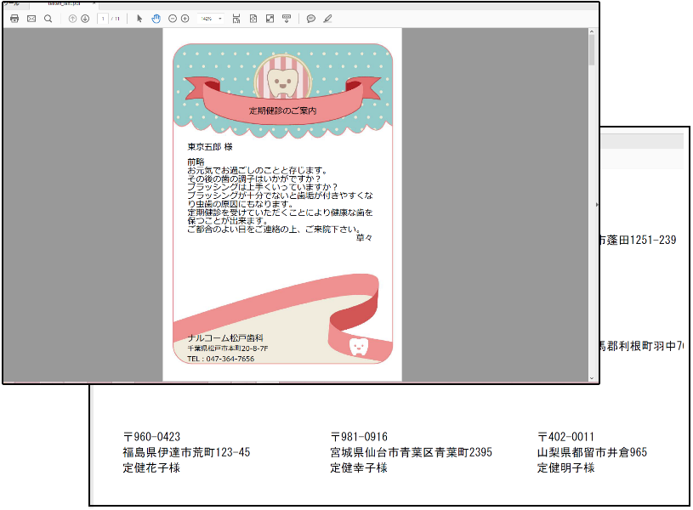The image size is (693, 510).
Task: Click the page number input field
Action: point(103,19)
